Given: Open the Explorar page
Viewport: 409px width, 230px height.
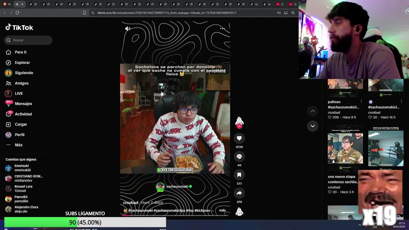Looking at the screenshot, I should click(x=18, y=63).
